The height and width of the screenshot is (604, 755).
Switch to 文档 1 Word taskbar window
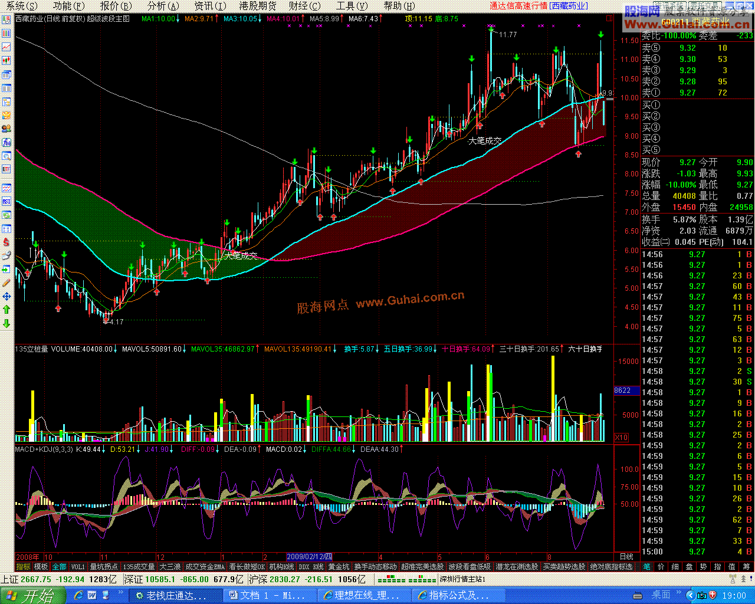[x=269, y=596]
